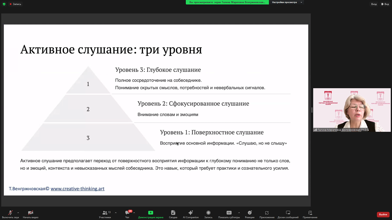Start a meeting Запись (recording)
The image size is (392, 220).
pyautogui.click(x=208, y=214)
